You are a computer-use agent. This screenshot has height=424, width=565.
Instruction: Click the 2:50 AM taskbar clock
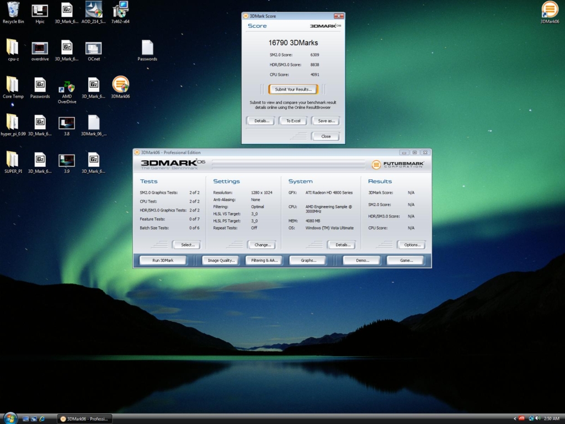(x=551, y=418)
